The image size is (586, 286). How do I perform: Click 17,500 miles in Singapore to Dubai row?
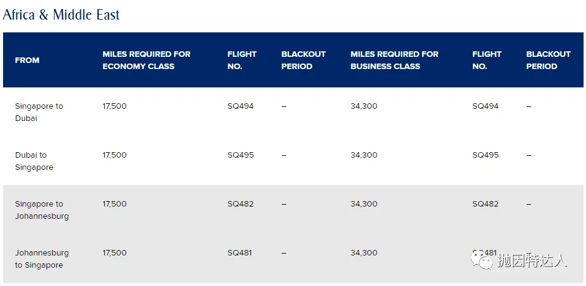(115, 106)
